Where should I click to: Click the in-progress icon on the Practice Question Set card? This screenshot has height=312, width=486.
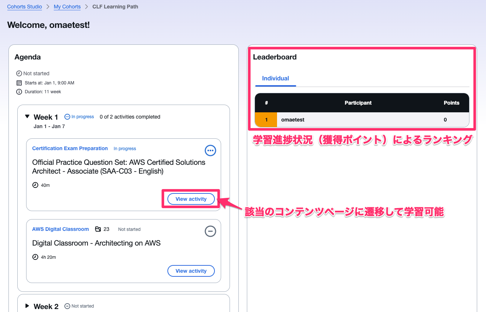tap(210, 150)
